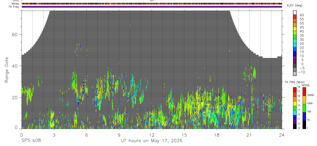The image size is (317, 146).
Task: Click the 'ELEV (deg)' colorbar title
Action: 295,5
